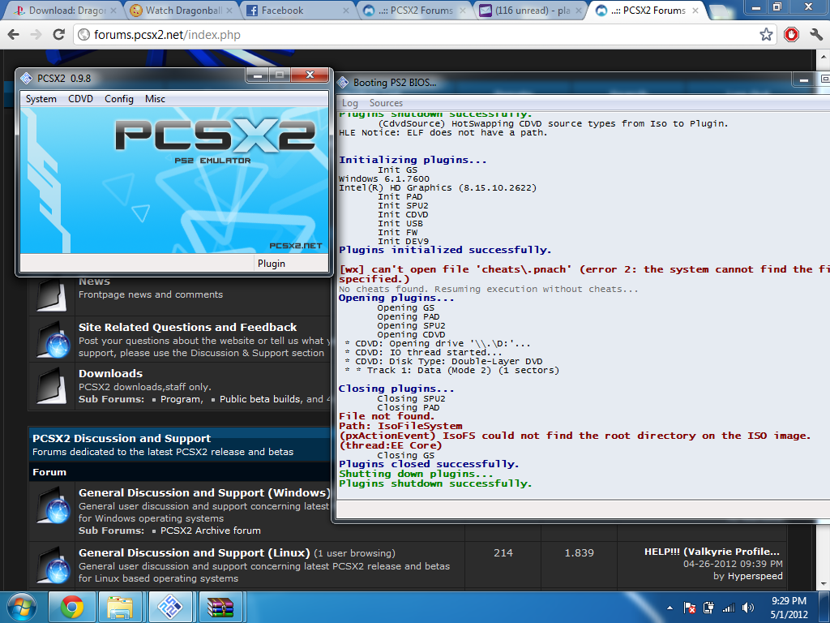This screenshot has width=830, height=623.
Task: Close the Facebook browser tab
Action: (345, 10)
